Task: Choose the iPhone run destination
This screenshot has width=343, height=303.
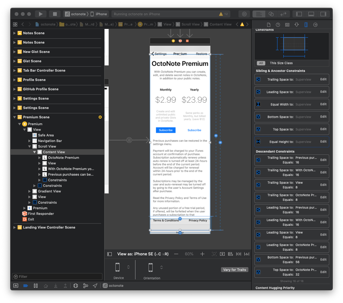Action: pos(99,14)
